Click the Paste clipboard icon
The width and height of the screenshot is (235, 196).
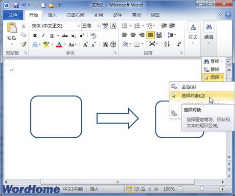click(12, 28)
